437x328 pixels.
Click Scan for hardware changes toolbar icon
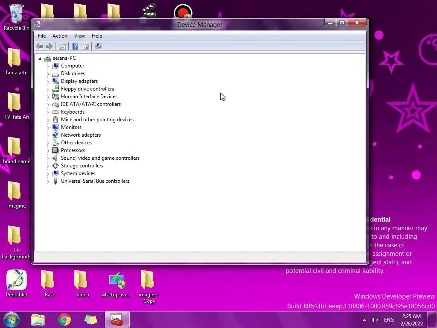click(99, 46)
